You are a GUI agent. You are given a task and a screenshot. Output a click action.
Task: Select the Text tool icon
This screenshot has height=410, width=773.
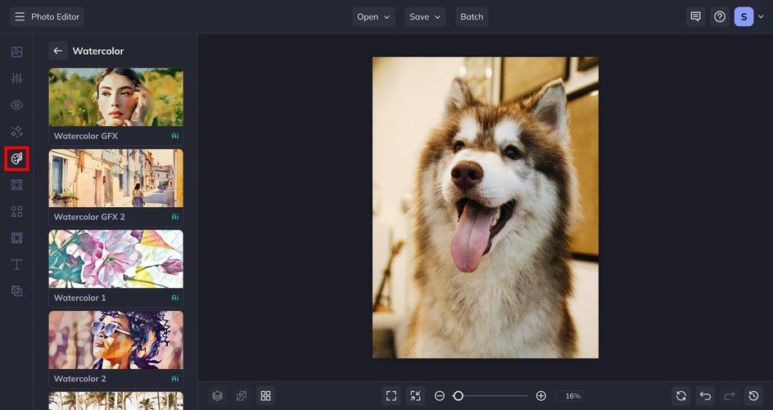[x=16, y=264]
